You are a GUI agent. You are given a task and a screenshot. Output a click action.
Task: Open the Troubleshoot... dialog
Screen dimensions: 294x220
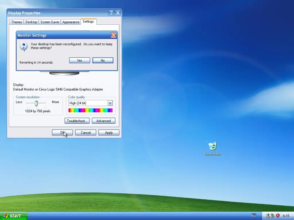point(77,121)
